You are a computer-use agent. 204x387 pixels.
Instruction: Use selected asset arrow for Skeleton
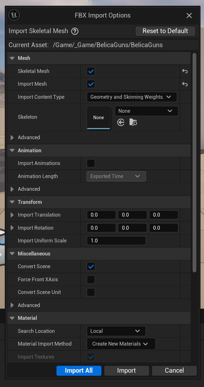click(121, 122)
